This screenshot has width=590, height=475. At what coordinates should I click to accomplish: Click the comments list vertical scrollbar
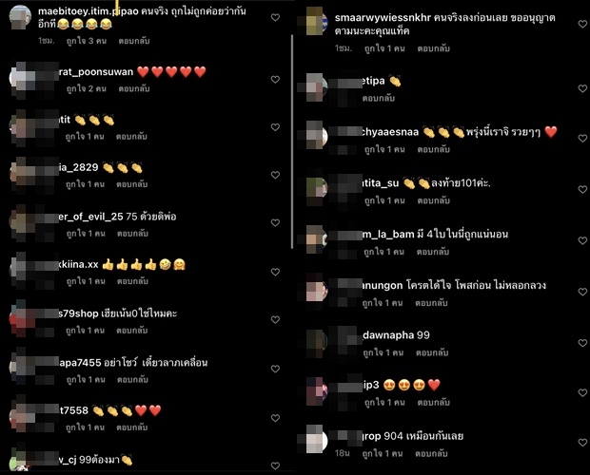(292, 142)
